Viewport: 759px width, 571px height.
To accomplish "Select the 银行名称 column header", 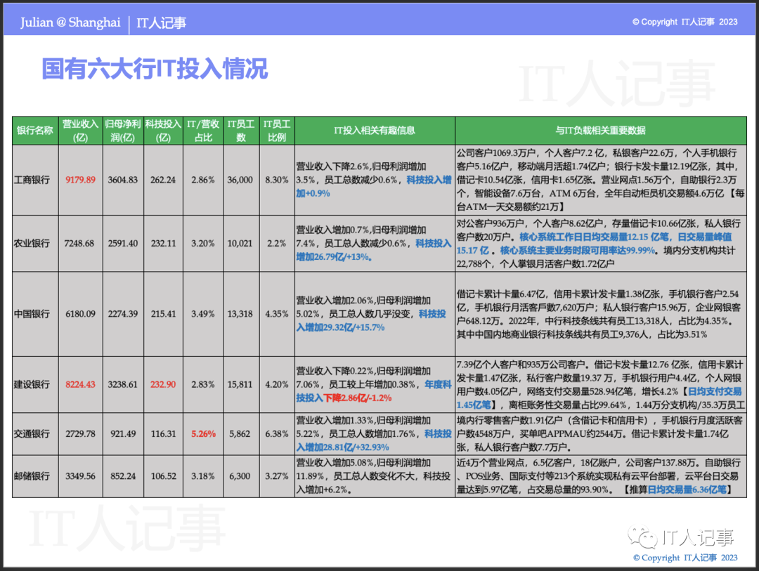I will (35, 131).
